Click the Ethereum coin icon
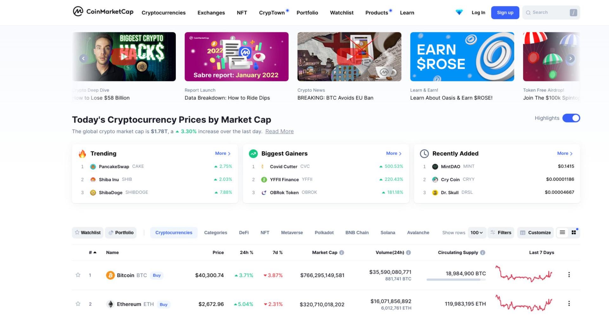This screenshot has height=316, width=609. (110, 304)
